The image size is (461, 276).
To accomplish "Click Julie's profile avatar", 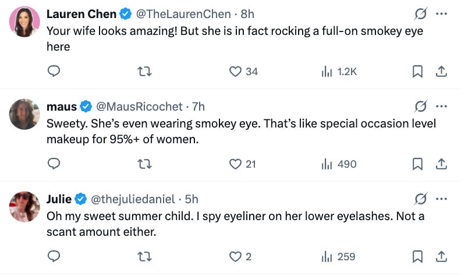I will [24, 206].
